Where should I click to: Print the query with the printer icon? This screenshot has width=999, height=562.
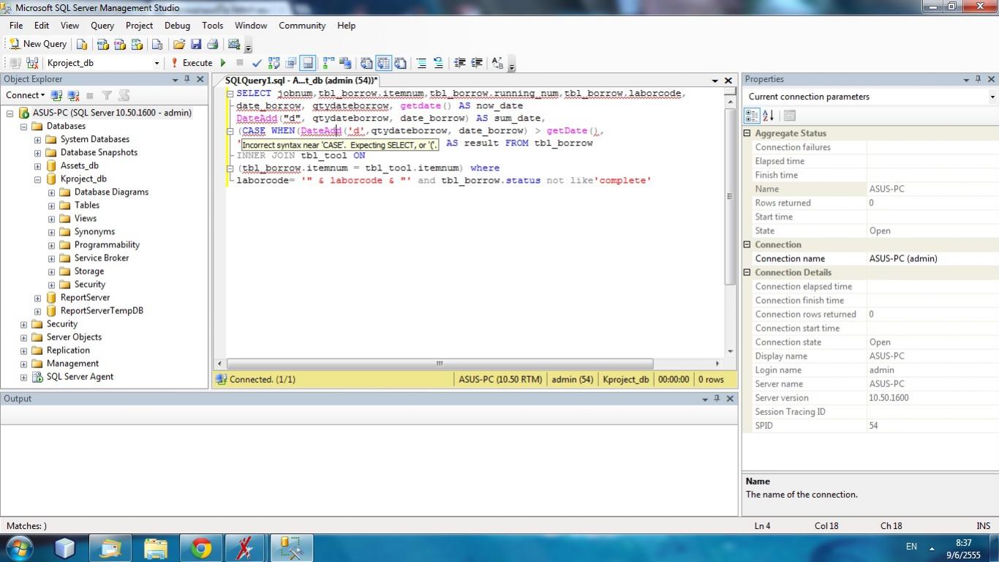[212, 44]
